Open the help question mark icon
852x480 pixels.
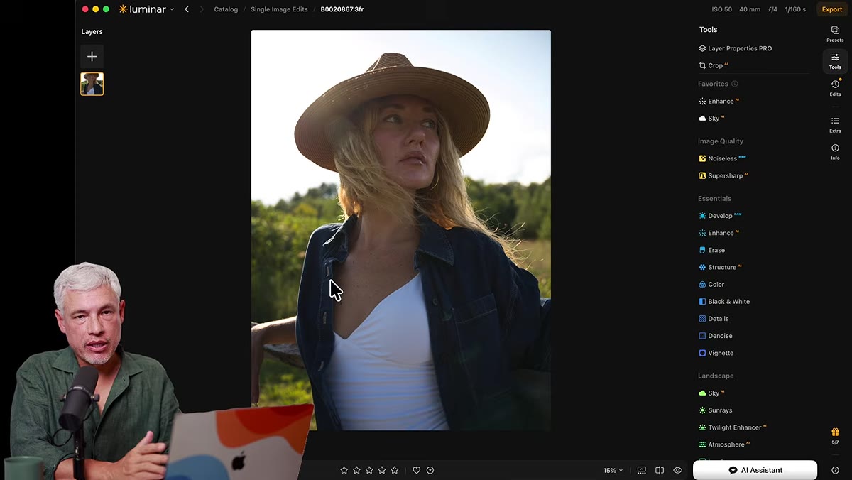coord(835,470)
